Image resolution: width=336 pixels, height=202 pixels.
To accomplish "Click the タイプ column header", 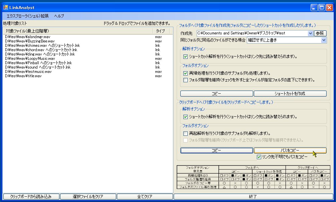I will (161, 31).
